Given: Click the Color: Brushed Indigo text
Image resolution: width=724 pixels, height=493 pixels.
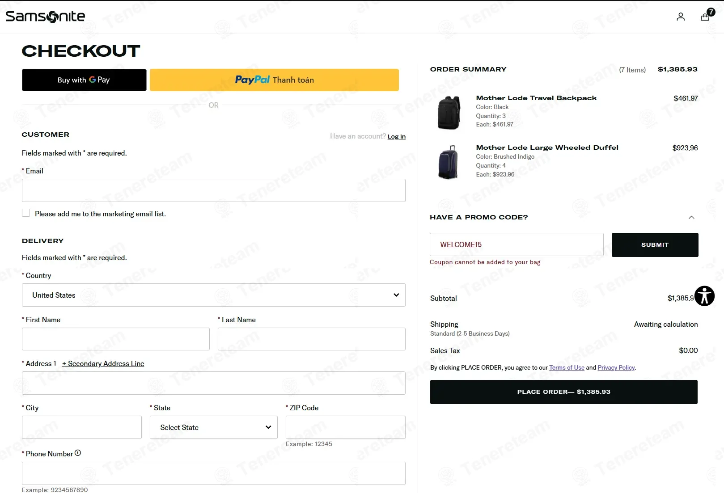Looking at the screenshot, I should tap(505, 156).
